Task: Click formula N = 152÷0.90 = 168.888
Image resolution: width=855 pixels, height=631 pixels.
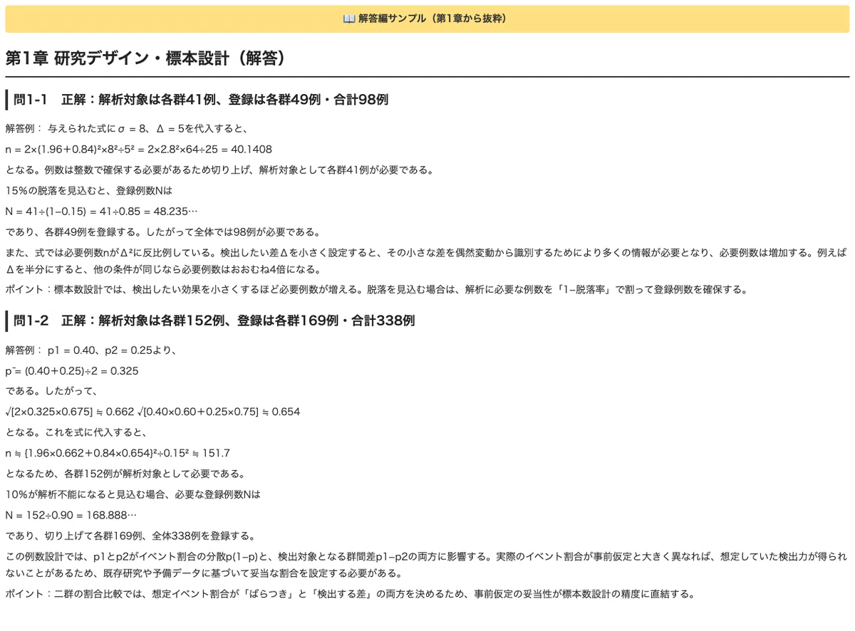Action: [71, 515]
